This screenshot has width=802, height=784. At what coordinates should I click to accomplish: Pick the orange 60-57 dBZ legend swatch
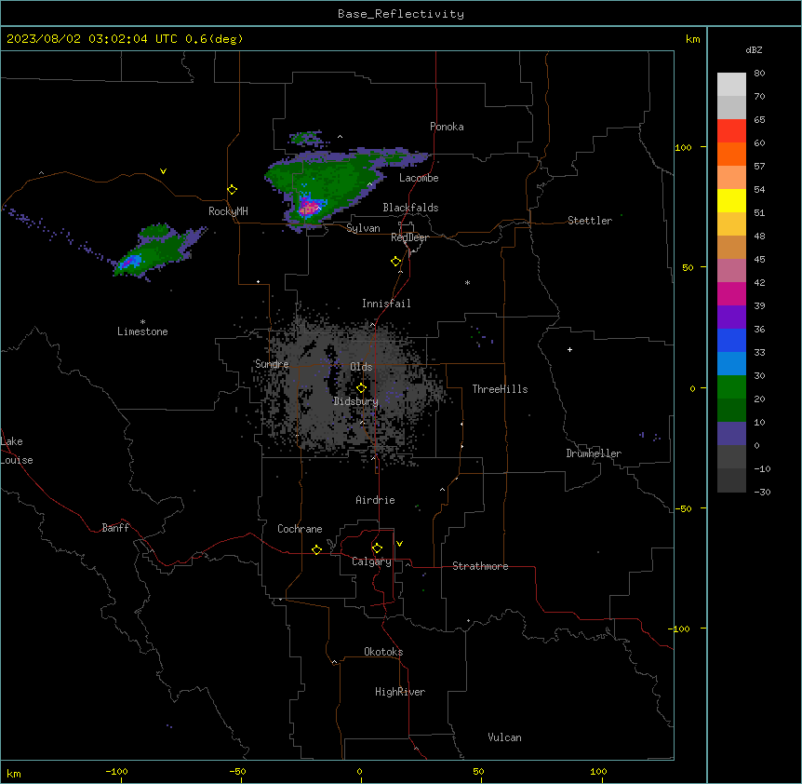pyautogui.click(x=731, y=154)
